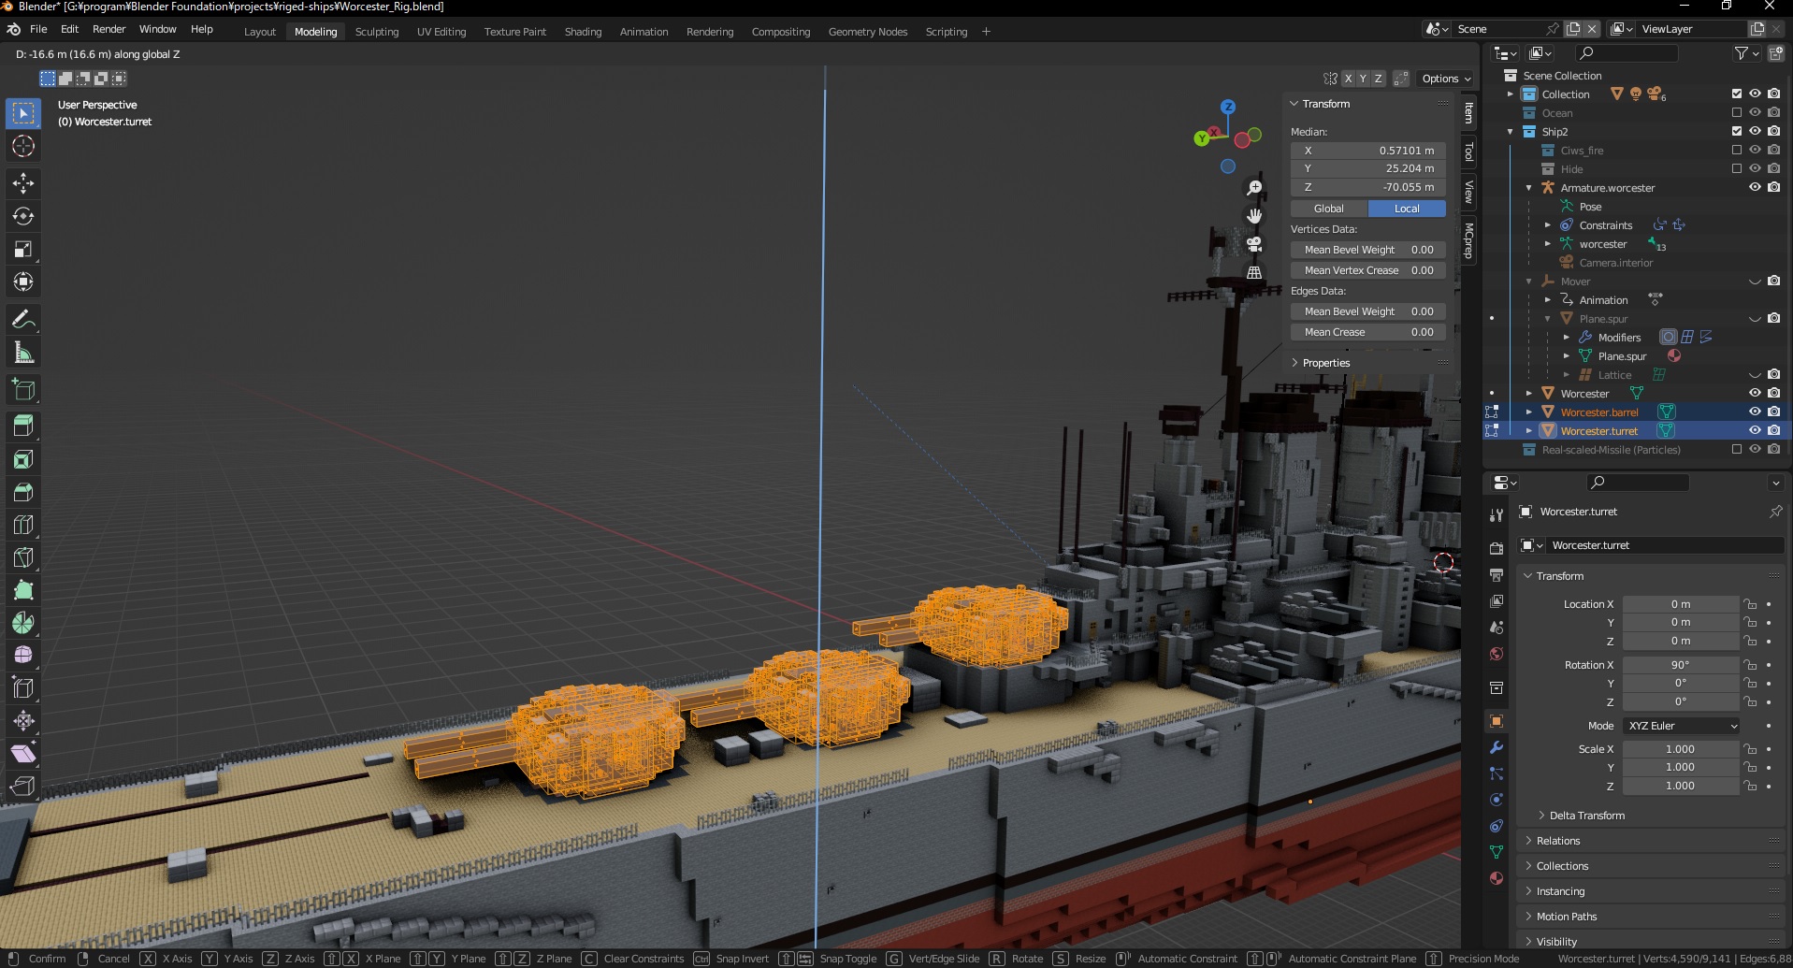Enable the Ciws_fire collection checkbox
Screen dimensions: 1793x968
click(x=1737, y=151)
